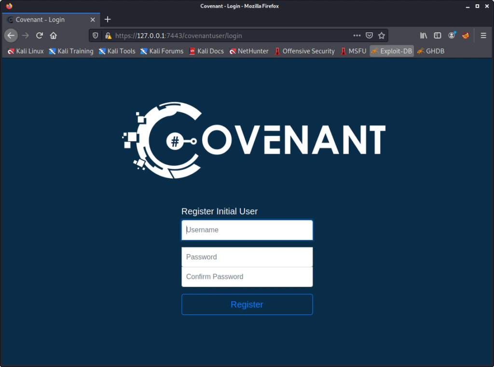Open the page actions ellipsis in address bar
Image resolution: width=494 pixels, height=367 pixels.
coord(357,35)
